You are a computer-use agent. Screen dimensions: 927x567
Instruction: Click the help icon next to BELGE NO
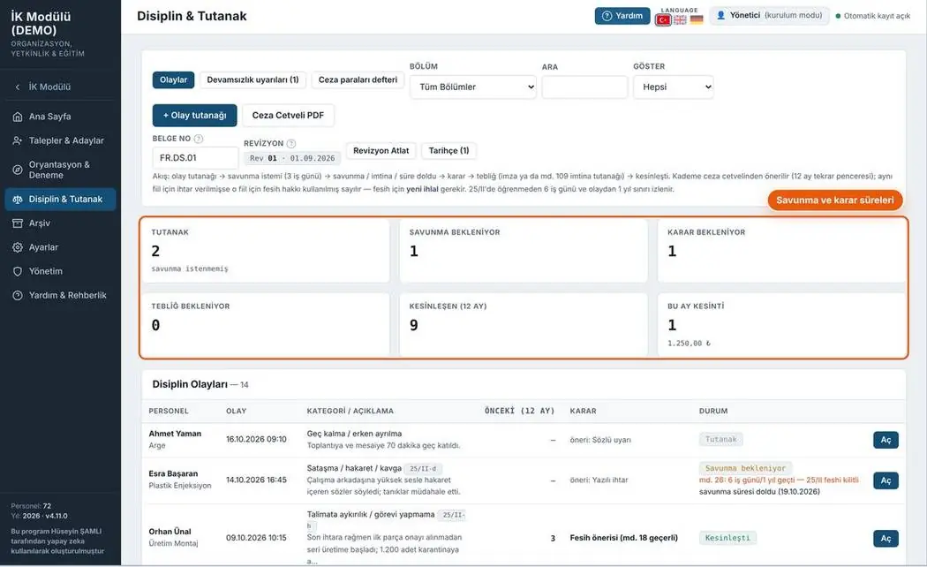pyautogui.click(x=199, y=139)
